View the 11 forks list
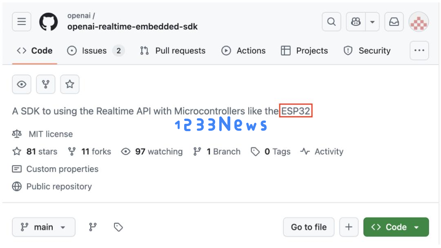This screenshot has height=248, width=441. click(89, 152)
